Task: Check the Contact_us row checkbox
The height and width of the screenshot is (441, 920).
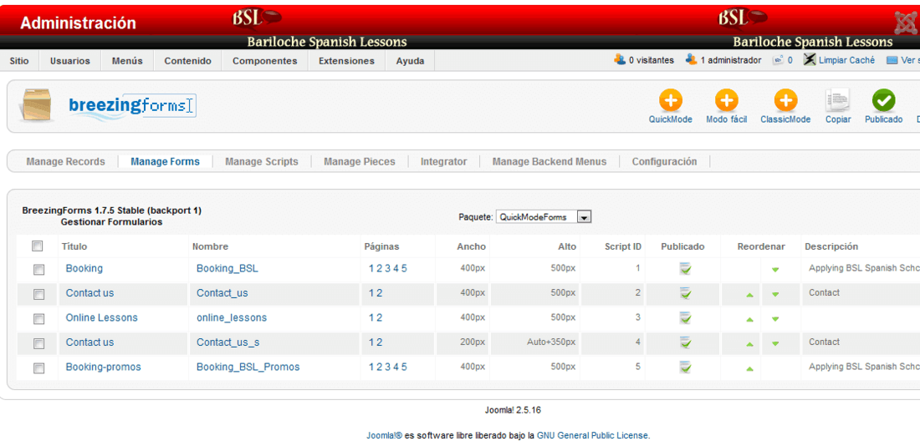Action: point(38,295)
